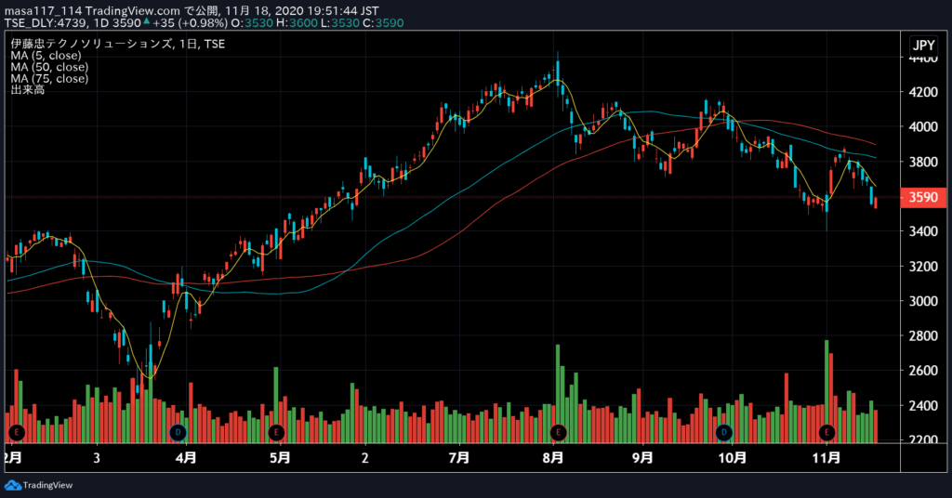Click the 3800 price axis label

click(923, 162)
